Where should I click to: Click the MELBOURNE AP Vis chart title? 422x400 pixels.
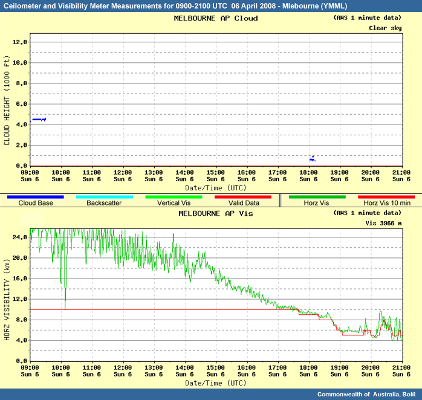[x=216, y=213]
